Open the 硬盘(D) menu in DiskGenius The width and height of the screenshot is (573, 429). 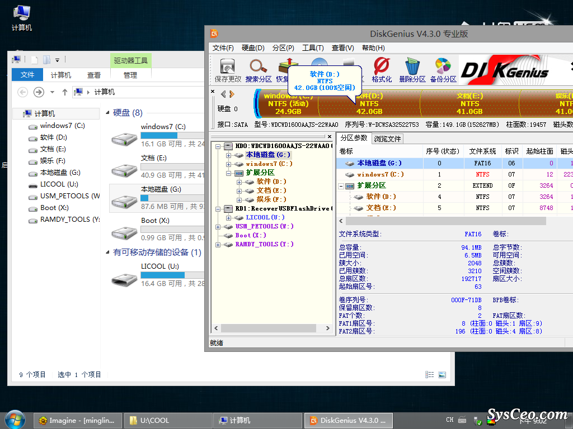(253, 48)
